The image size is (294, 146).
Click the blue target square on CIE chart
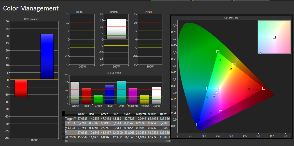tap(198, 125)
